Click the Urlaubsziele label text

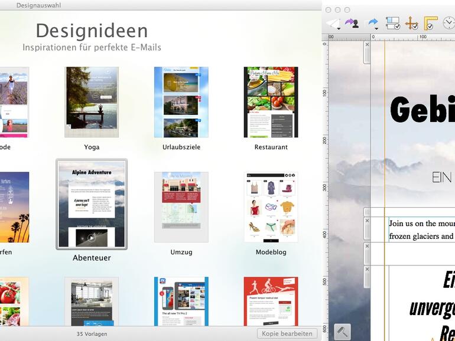[x=181, y=147]
